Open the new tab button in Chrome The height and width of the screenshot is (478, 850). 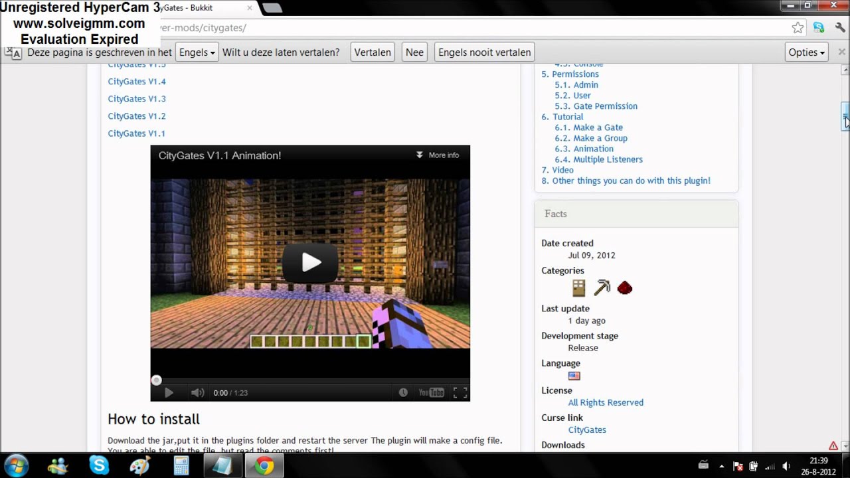[x=271, y=8]
